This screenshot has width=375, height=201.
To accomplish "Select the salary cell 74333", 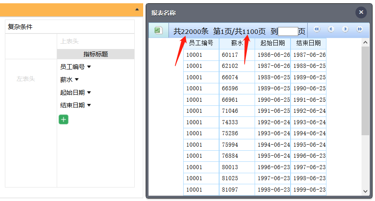I will tap(237, 122).
